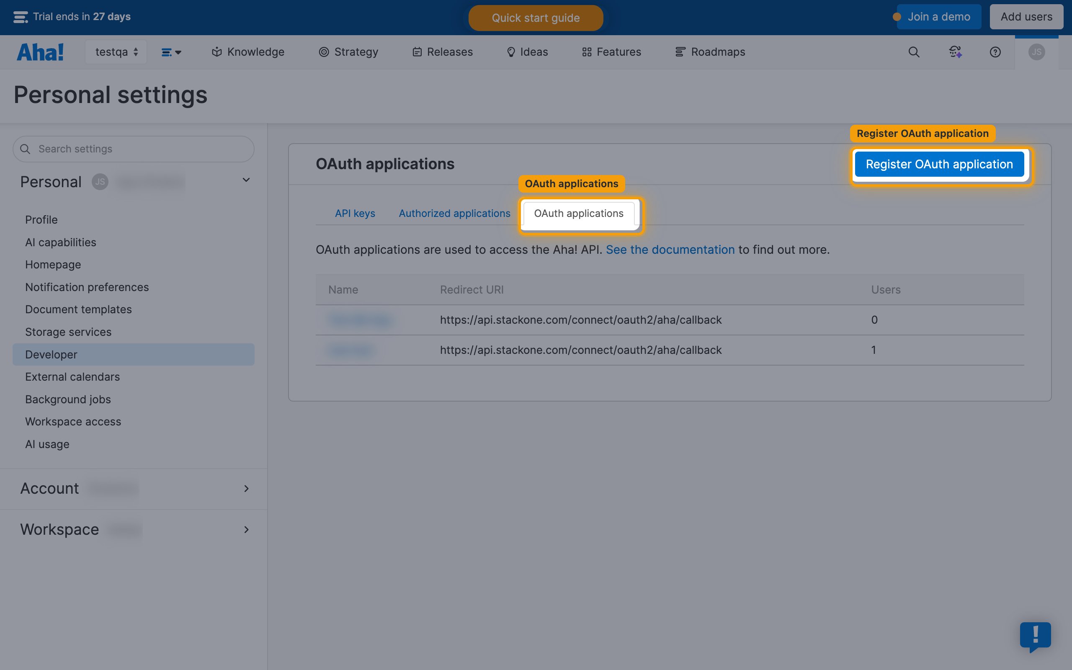
Task: Focus the Search settings field
Action: coord(133,149)
